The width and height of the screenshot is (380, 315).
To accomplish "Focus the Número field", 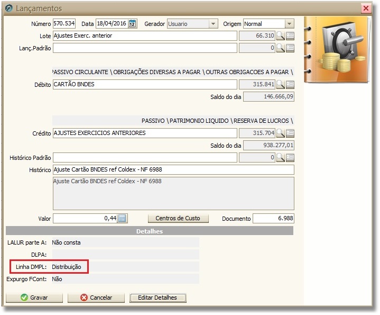I will (64, 23).
